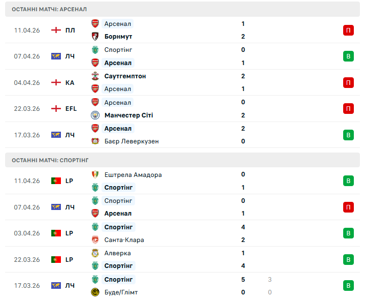Click the Alverca club crest icon
The height and width of the screenshot is (301, 365).
(x=95, y=253)
